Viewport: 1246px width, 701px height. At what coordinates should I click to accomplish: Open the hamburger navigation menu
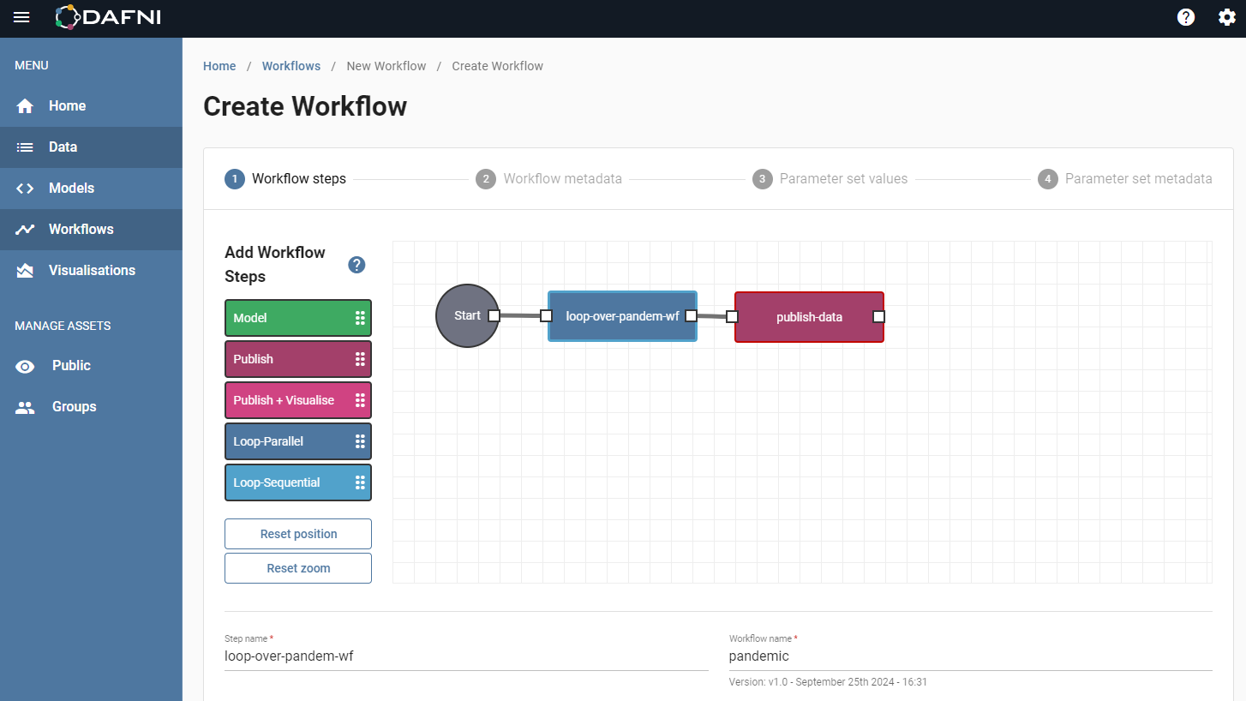click(x=21, y=17)
